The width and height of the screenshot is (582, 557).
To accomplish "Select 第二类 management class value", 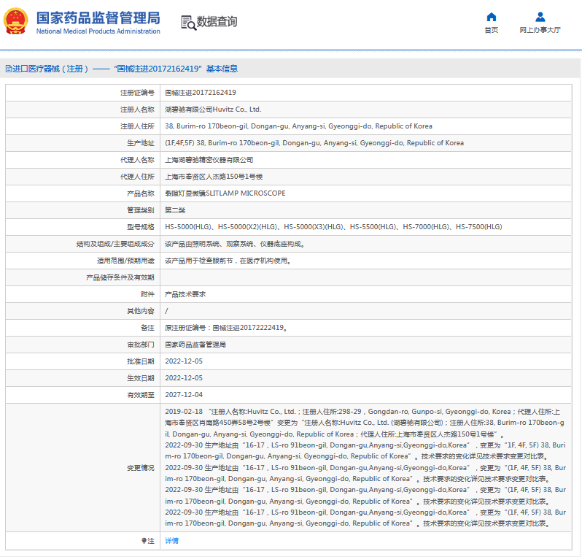I will coord(175,210).
